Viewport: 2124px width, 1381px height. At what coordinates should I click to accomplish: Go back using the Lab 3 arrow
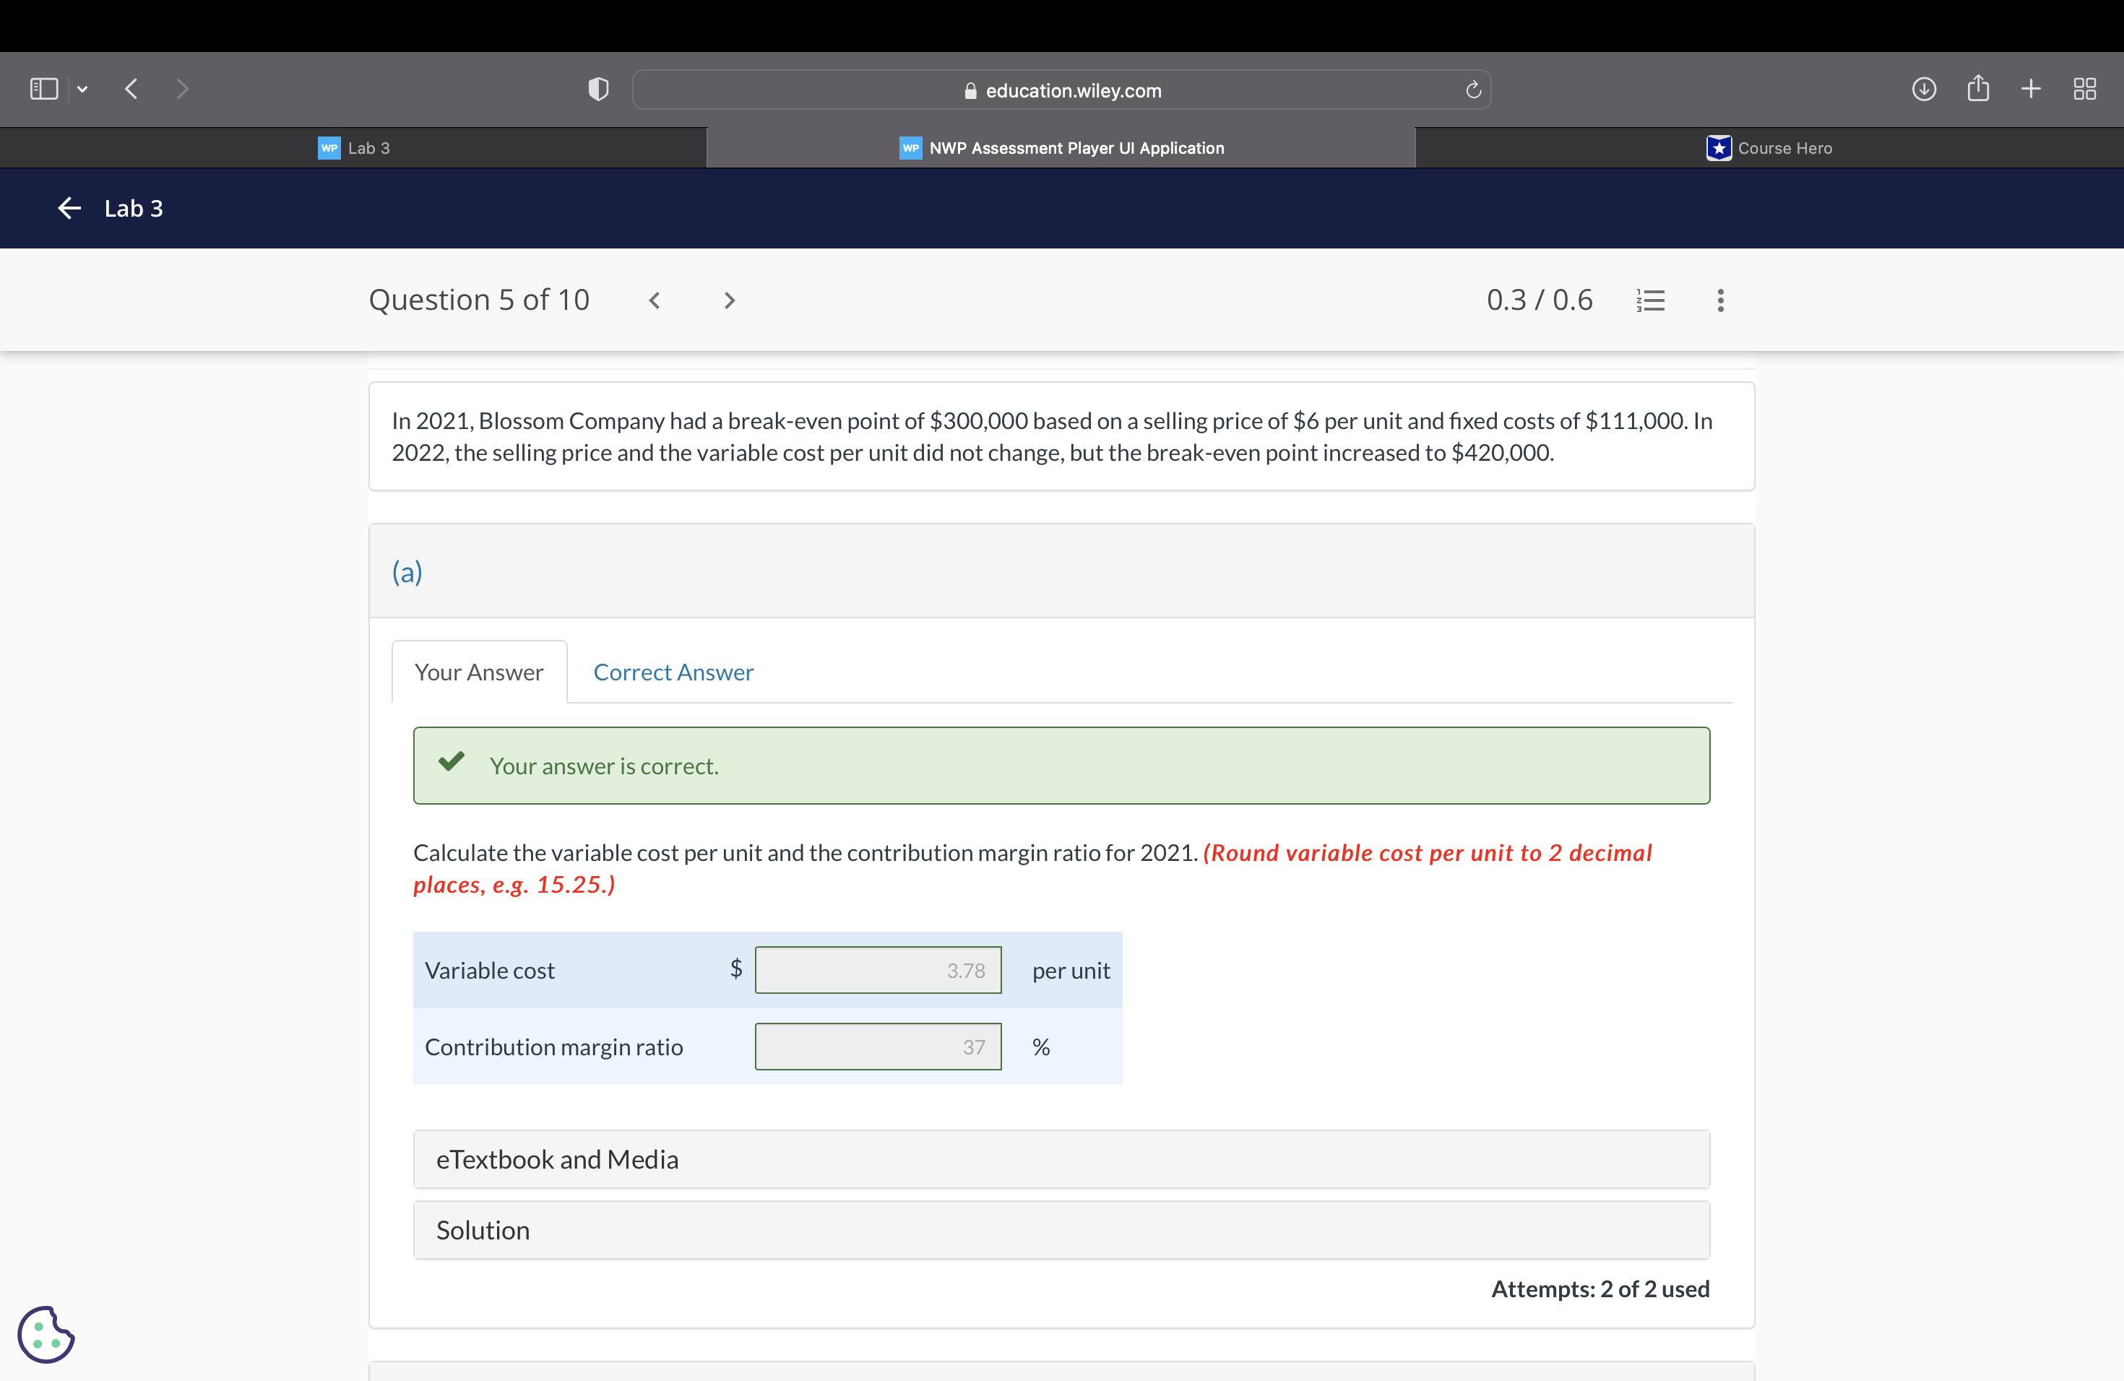68,208
